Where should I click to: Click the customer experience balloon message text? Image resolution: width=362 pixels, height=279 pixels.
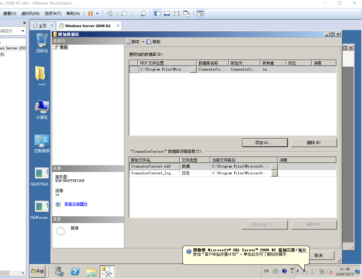242,254
